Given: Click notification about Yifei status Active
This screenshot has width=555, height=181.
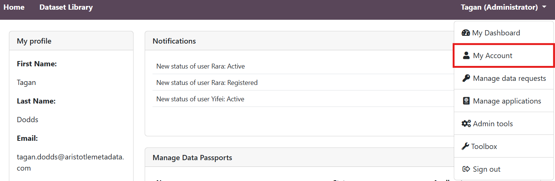Looking at the screenshot, I should pyautogui.click(x=200, y=99).
